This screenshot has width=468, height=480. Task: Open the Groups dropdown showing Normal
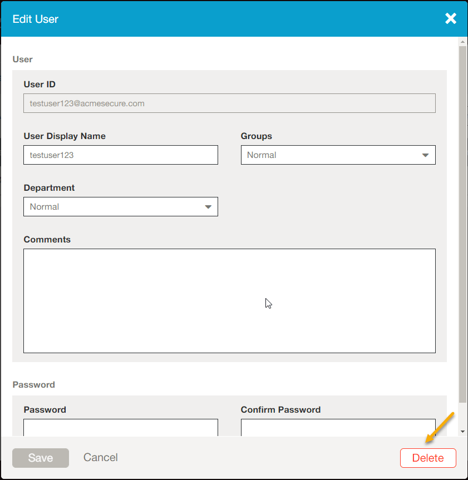(338, 155)
